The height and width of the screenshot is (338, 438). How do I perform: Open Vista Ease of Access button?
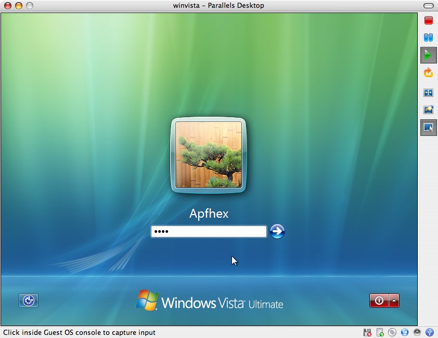[x=29, y=301]
